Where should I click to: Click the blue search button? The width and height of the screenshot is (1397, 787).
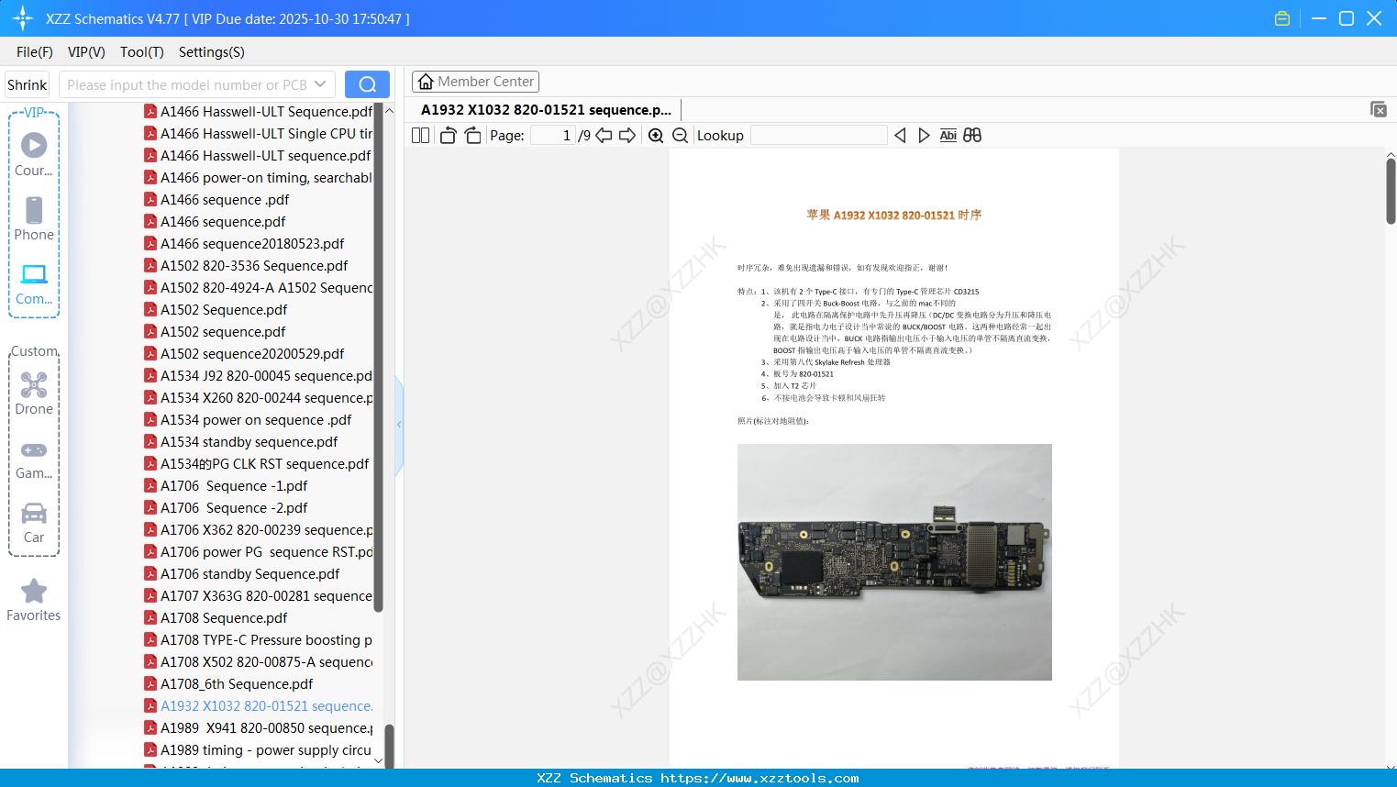(x=367, y=84)
